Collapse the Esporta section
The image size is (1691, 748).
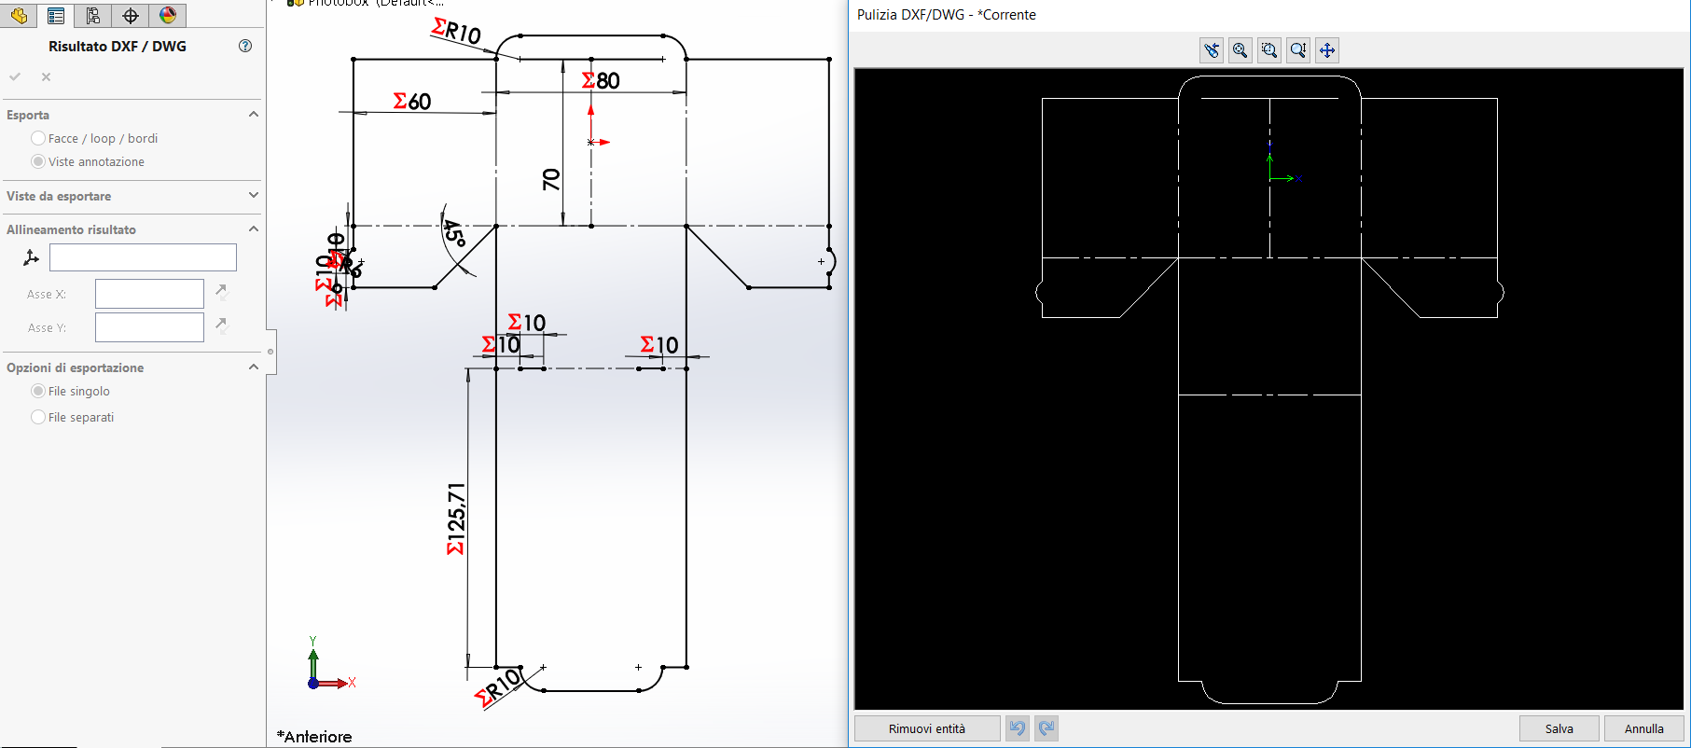(253, 114)
